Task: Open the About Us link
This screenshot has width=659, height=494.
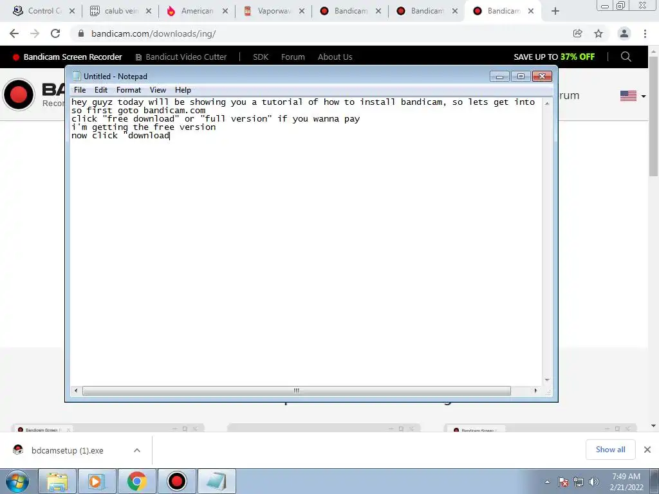Action: pos(335,57)
